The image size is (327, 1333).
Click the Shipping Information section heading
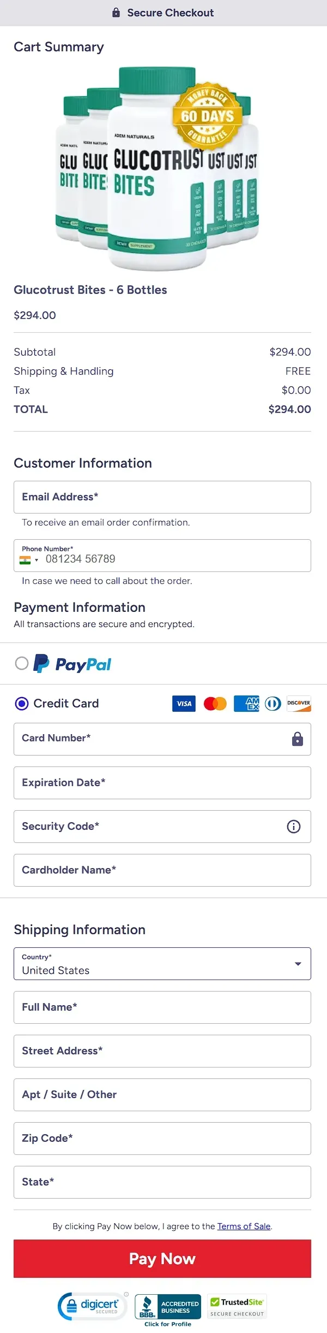[80, 930]
